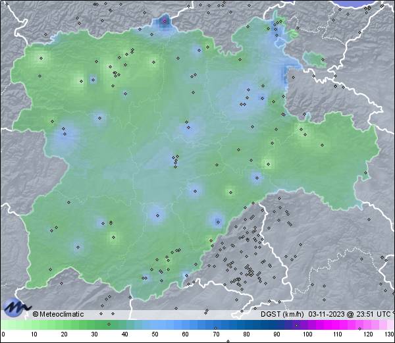
Task: Click the 90 label on the scale
Action: (x=276, y=334)
